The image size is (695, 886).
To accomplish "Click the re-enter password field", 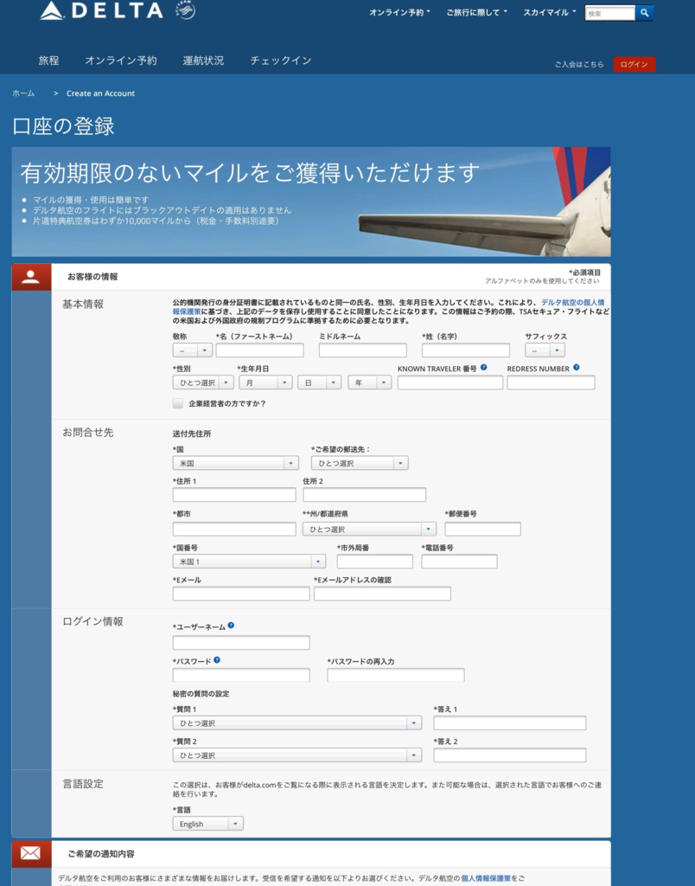I will (x=396, y=675).
